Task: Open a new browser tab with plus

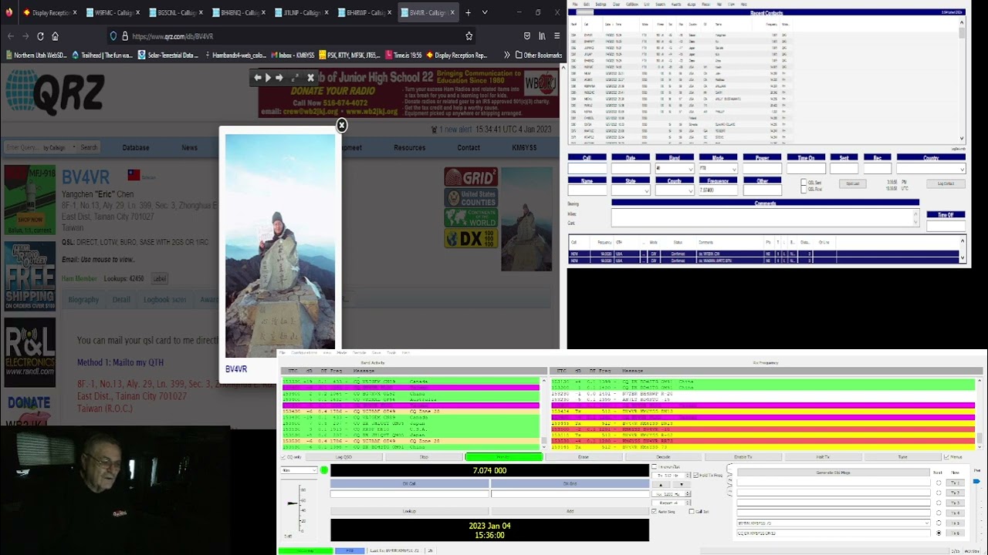Action: point(468,12)
